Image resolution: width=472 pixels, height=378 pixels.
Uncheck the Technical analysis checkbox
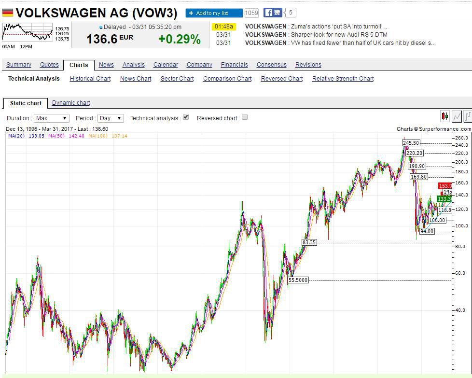[x=186, y=117]
